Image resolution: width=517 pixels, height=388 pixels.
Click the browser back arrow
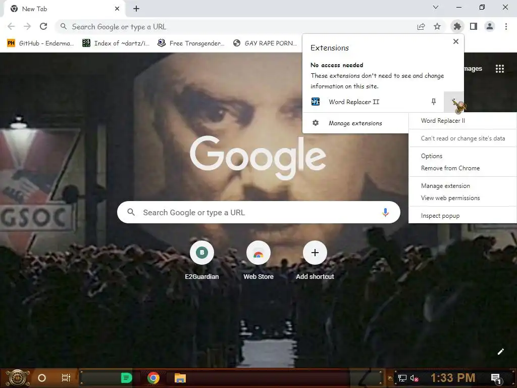[x=11, y=26]
